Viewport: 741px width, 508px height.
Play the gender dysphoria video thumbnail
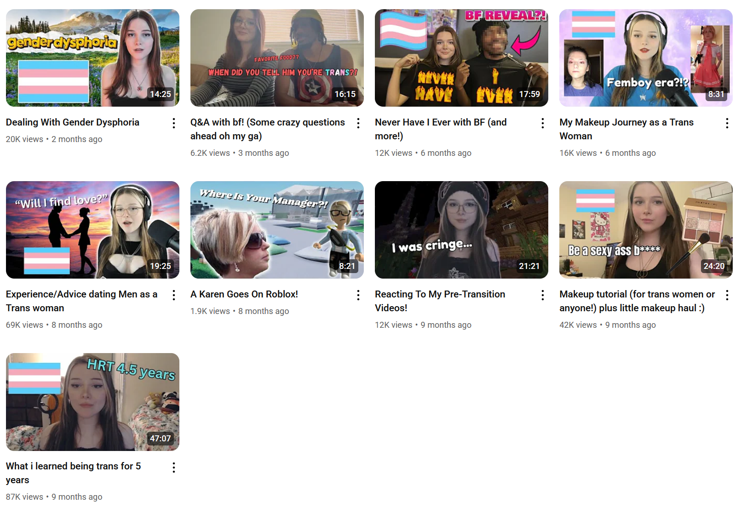pos(92,58)
